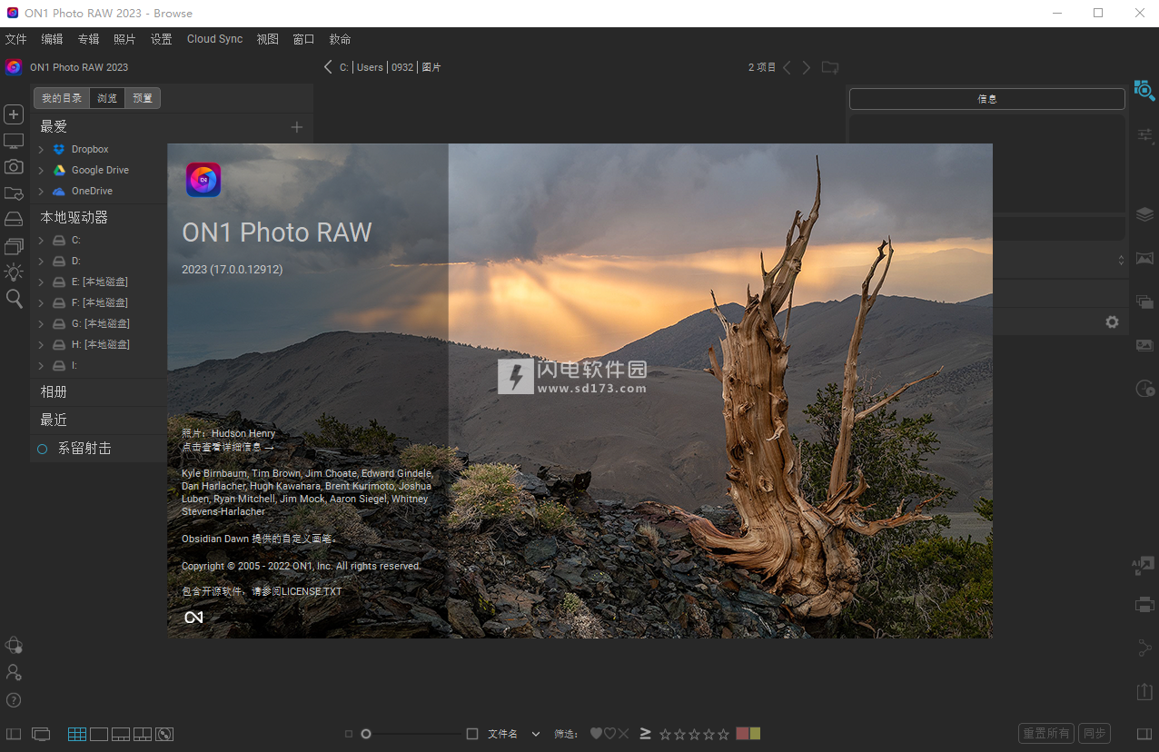Expand the Google Drive tree item

pyautogui.click(x=41, y=170)
